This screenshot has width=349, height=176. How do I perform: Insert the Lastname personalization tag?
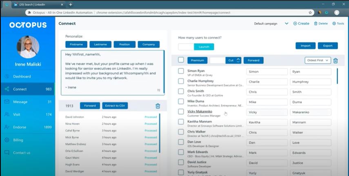coord(100,45)
